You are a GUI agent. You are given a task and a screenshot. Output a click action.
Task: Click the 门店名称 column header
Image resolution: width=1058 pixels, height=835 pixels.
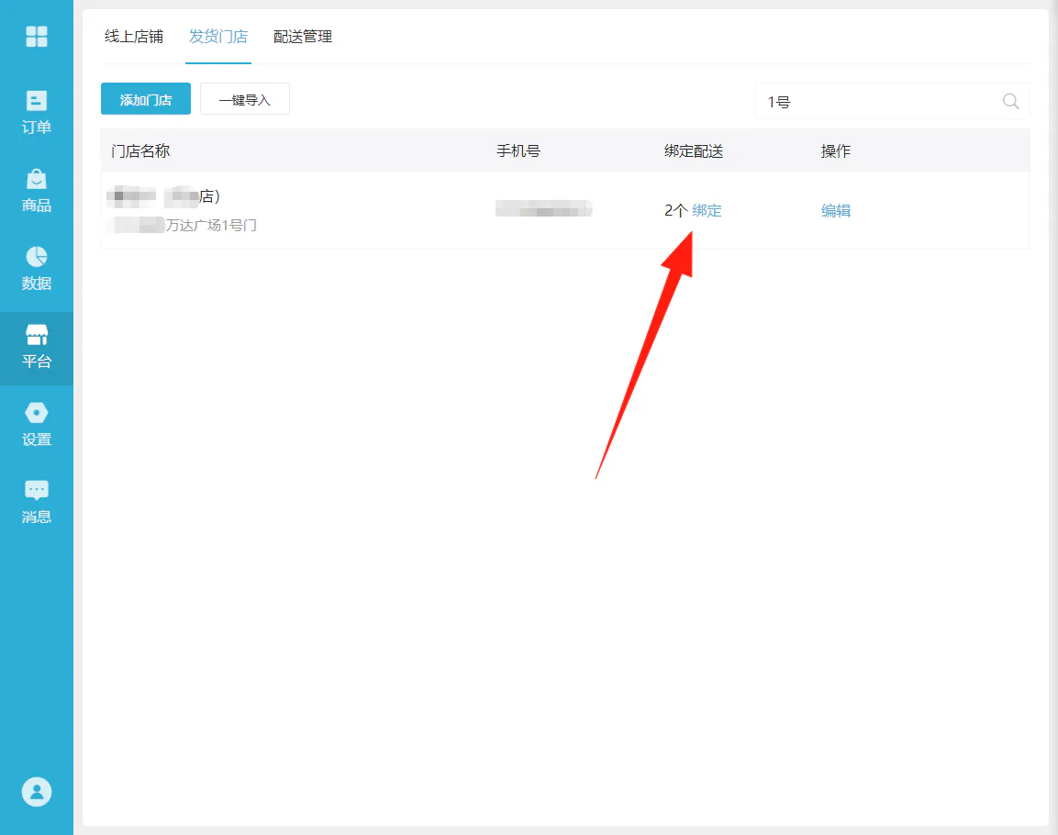pyautogui.click(x=140, y=151)
